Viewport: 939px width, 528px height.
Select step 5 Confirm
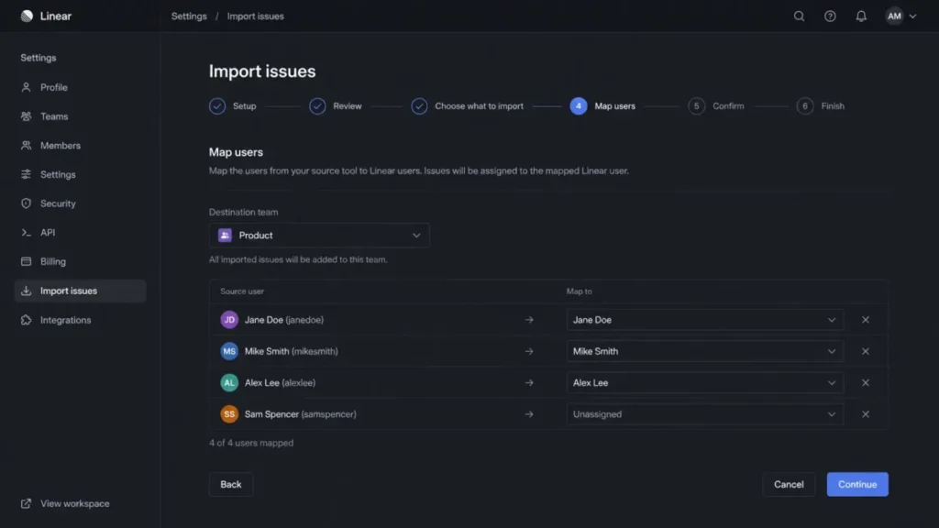click(715, 106)
